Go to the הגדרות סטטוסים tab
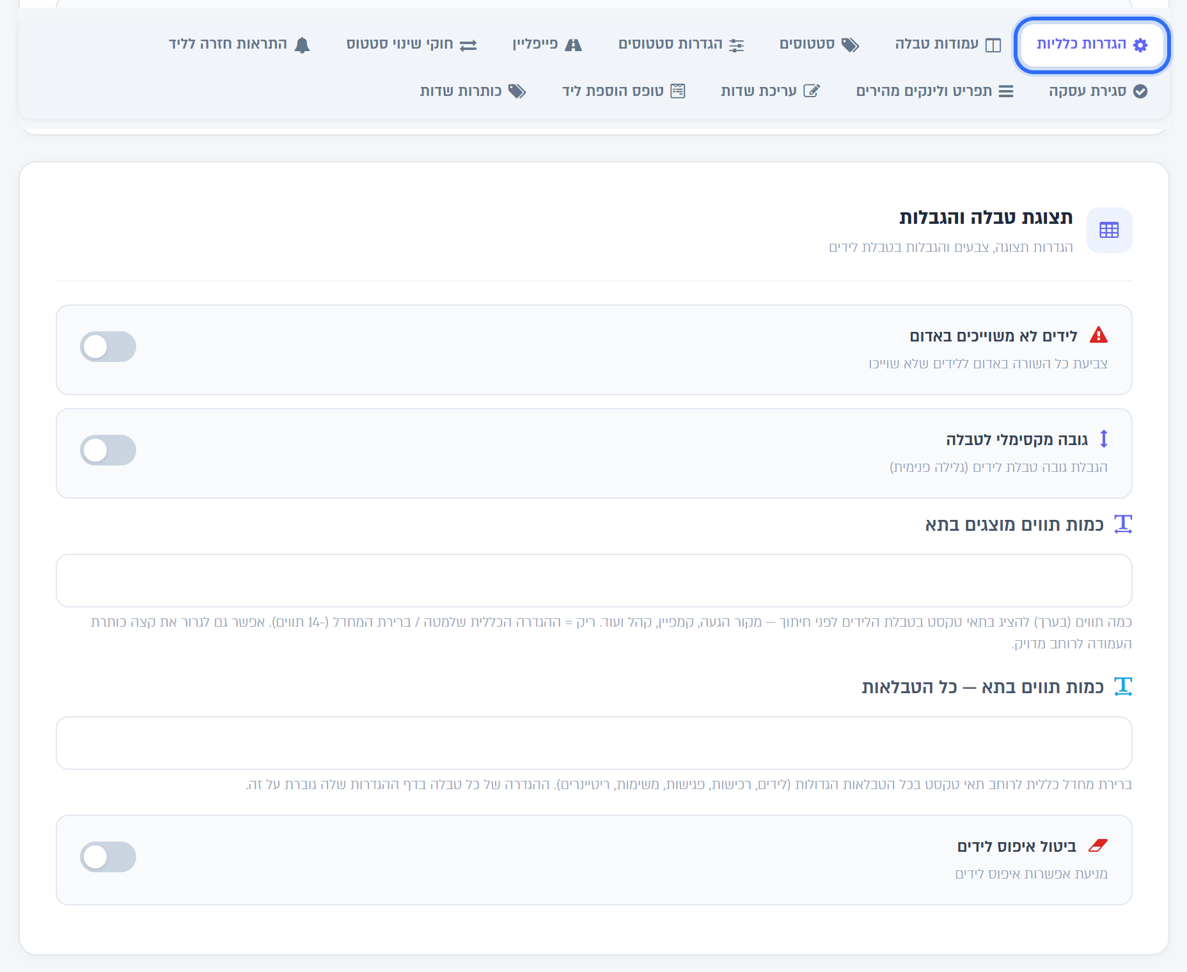 tap(681, 45)
